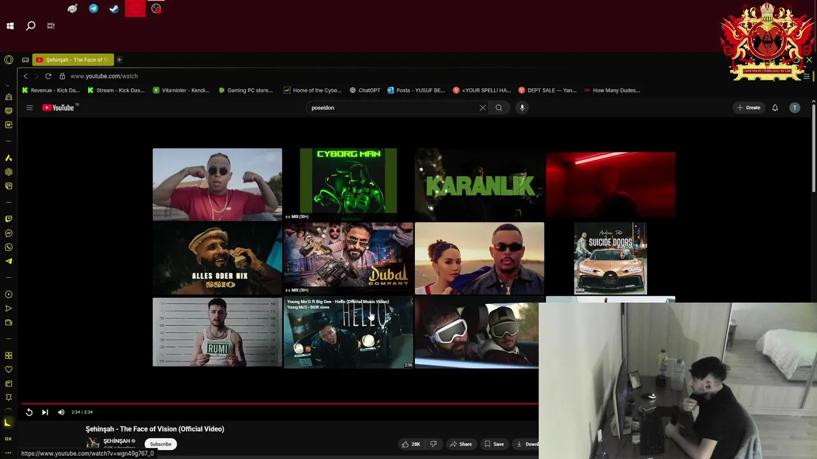This screenshot has height=459, width=817.
Task: Skip to the next video
Action: coord(45,412)
